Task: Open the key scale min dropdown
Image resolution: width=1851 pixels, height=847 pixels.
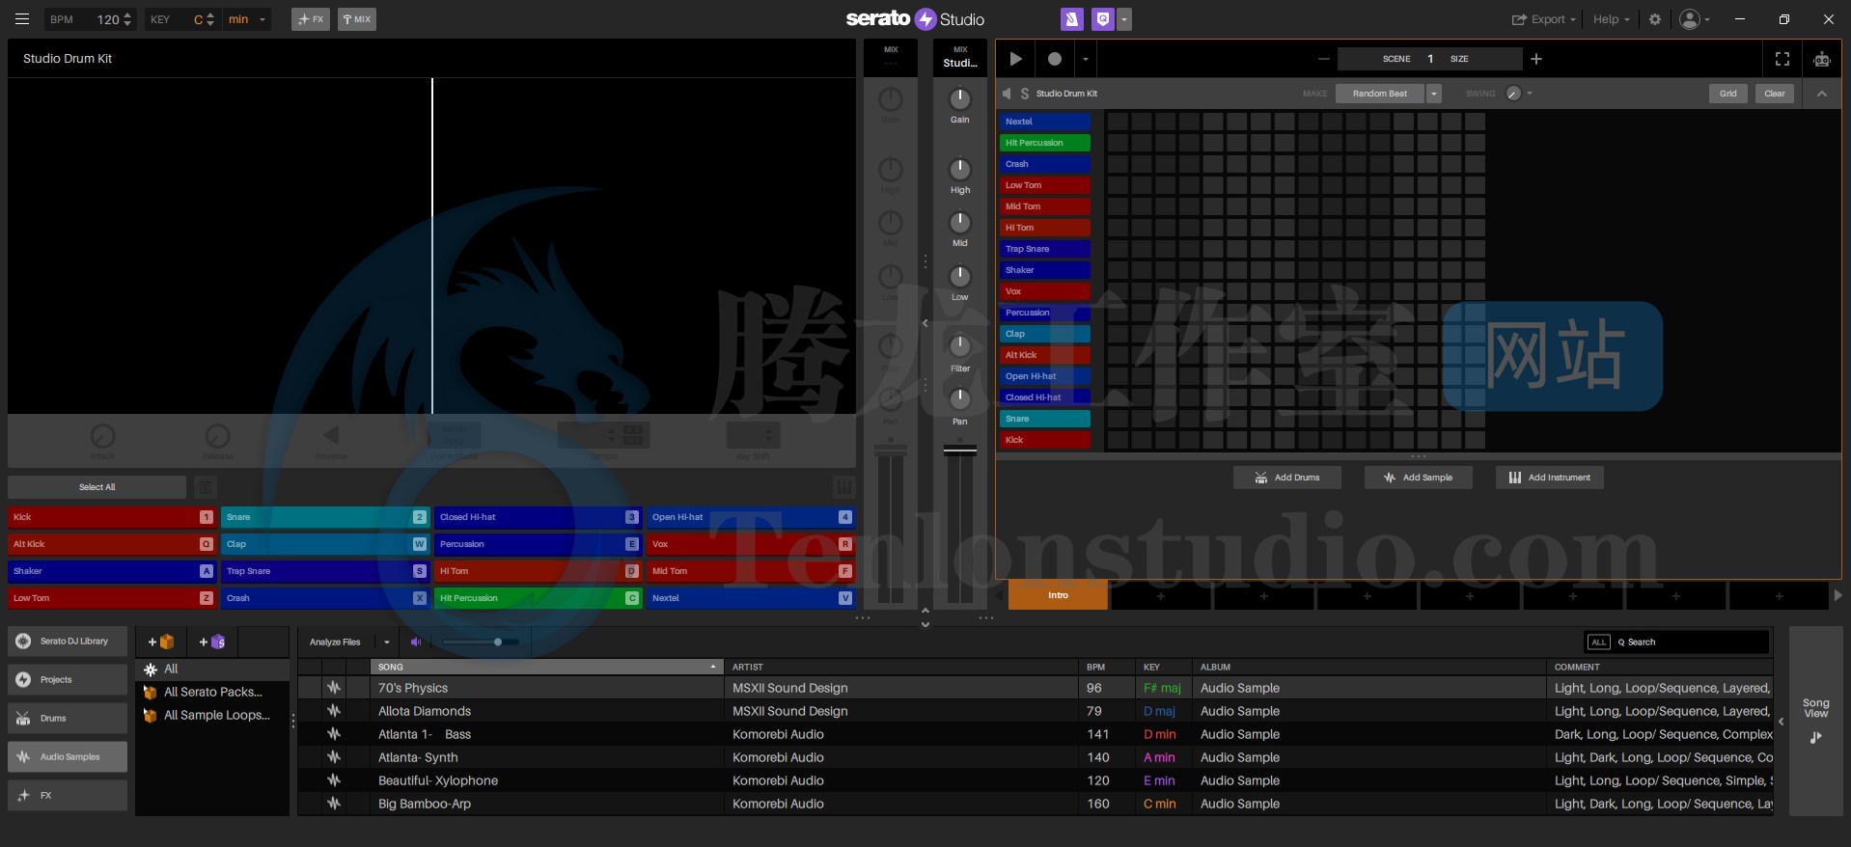Action: [x=247, y=19]
